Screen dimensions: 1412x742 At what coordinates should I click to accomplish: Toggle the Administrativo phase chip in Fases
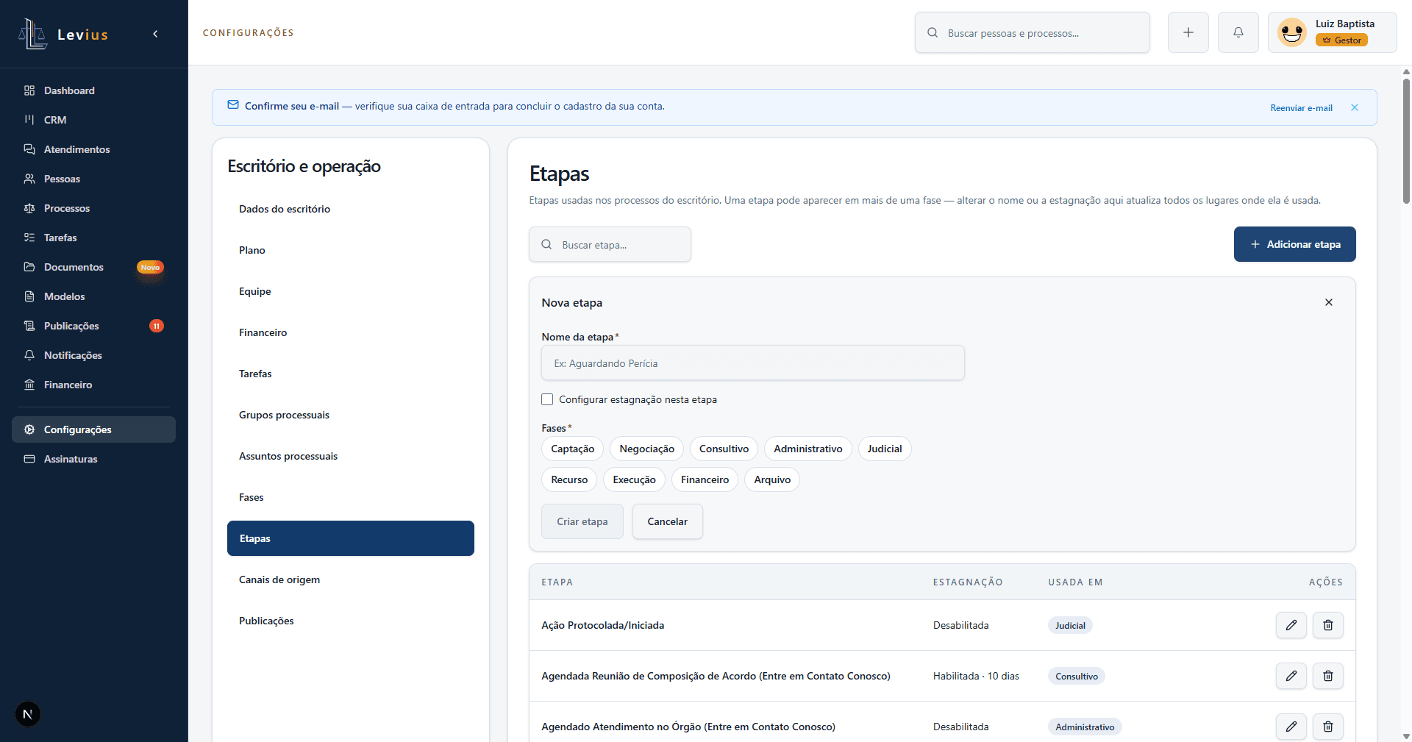(808, 449)
